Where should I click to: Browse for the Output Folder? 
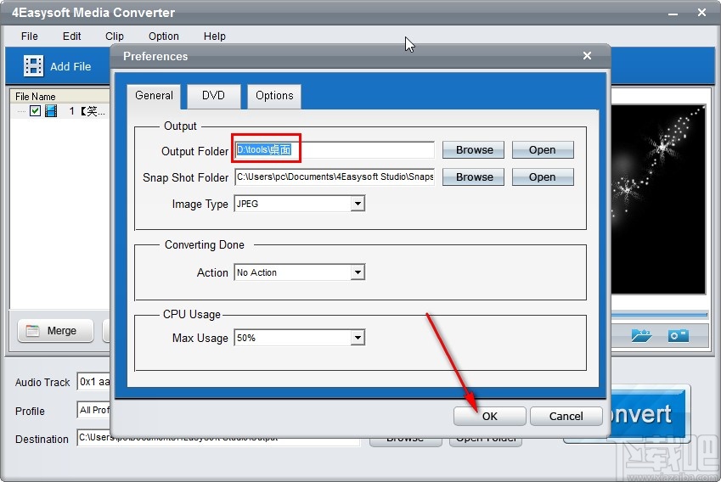point(474,150)
